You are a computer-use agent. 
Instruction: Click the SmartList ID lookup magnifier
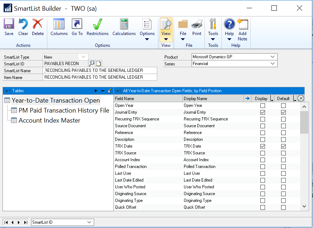point(92,64)
